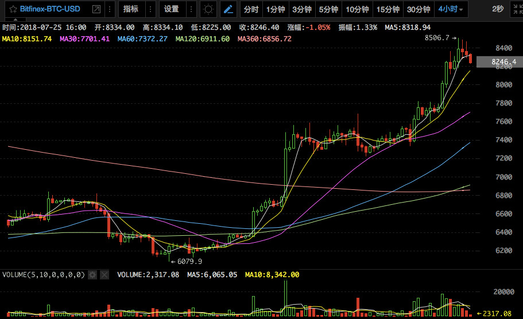523x319 pixels.
Task: Click the collapse fullscreen icon
Action: click(518, 9)
